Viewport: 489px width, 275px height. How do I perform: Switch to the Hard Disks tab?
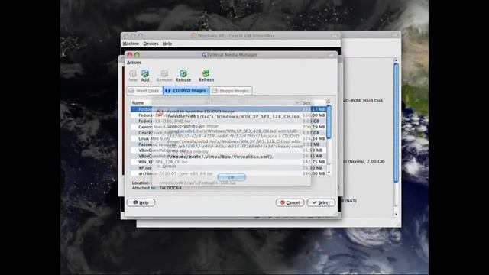pyautogui.click(x=144, y=91)
